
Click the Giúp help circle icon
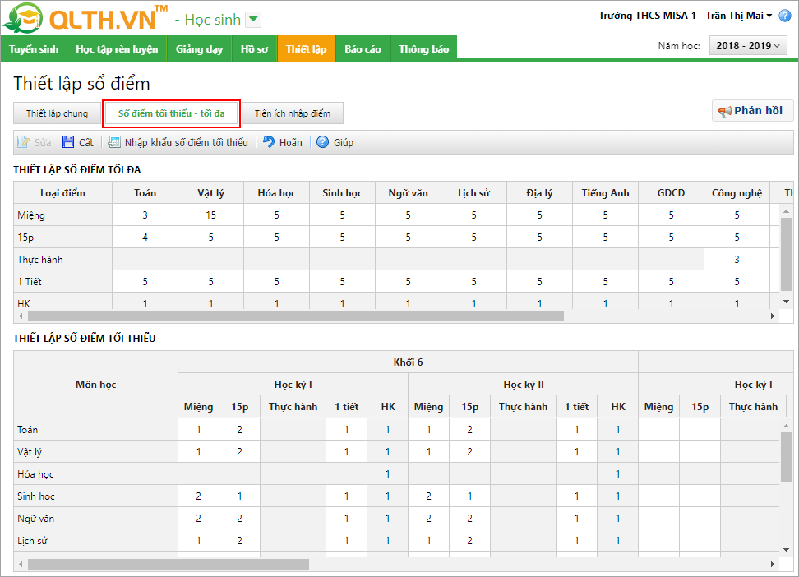click(x=322, y=142)
